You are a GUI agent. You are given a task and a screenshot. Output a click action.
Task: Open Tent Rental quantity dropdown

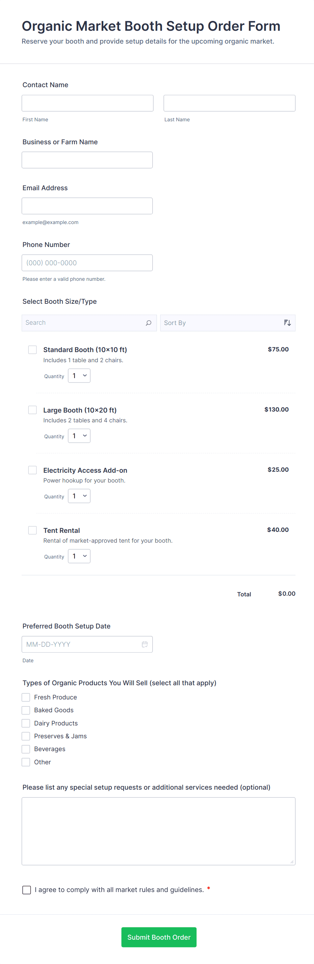coord(79,556)
